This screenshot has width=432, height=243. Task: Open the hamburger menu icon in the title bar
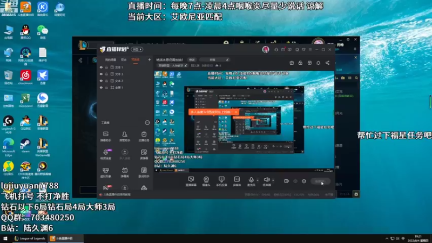(x=310, y=50)
